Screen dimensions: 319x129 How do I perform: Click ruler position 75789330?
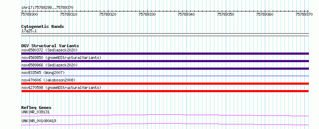[x=147, y=14]
